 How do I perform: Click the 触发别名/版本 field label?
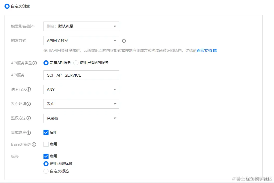[23, 26]
